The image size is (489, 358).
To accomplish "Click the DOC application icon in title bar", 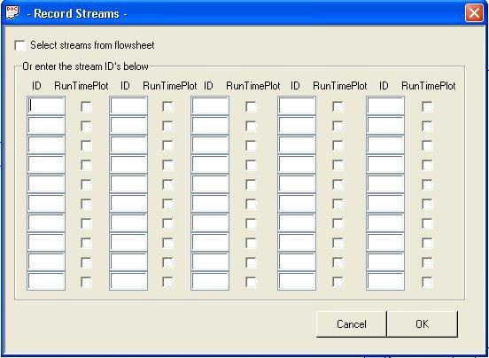I will [x=12, y=12].
